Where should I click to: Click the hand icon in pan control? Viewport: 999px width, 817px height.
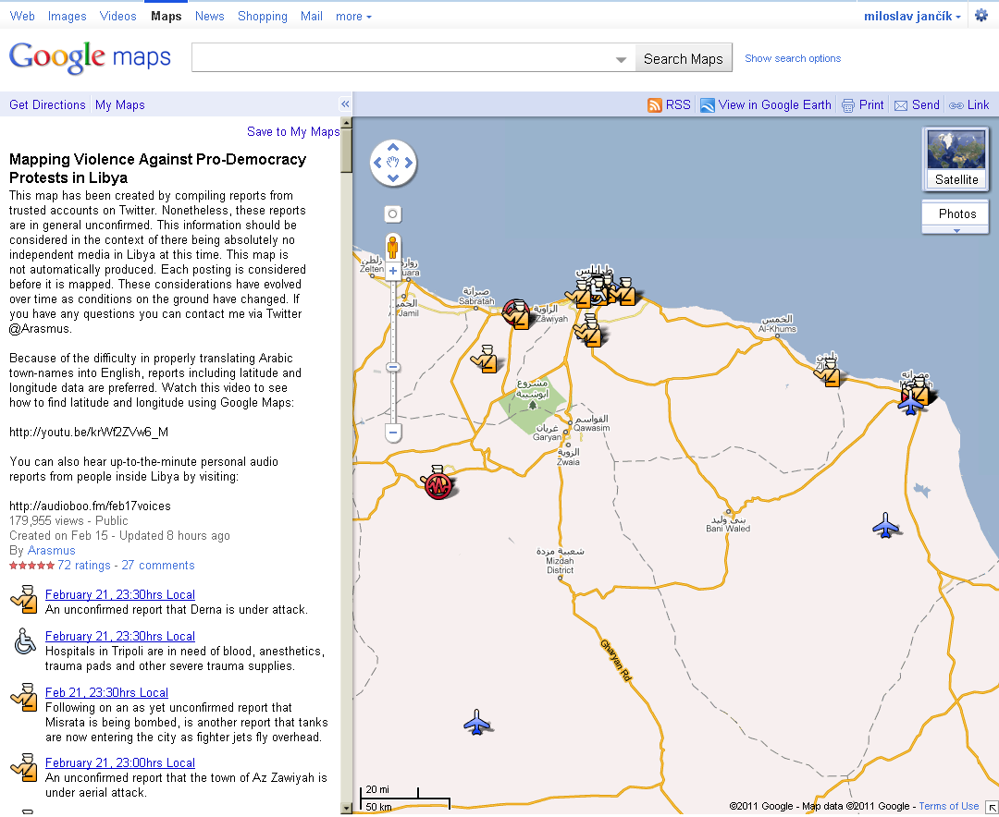point(393,163)
